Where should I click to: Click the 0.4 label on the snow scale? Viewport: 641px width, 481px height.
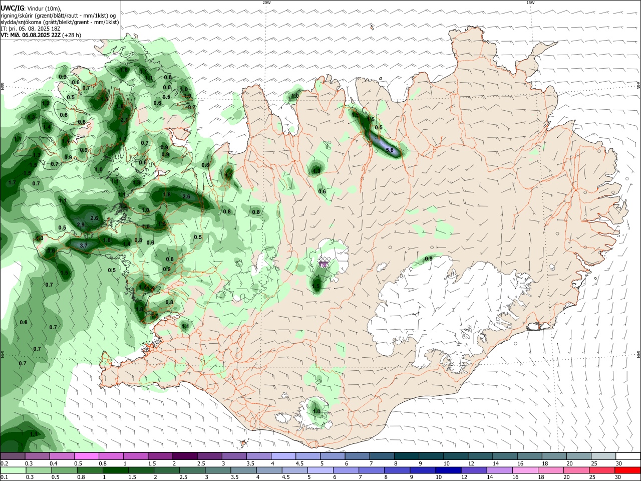(54, 463)
